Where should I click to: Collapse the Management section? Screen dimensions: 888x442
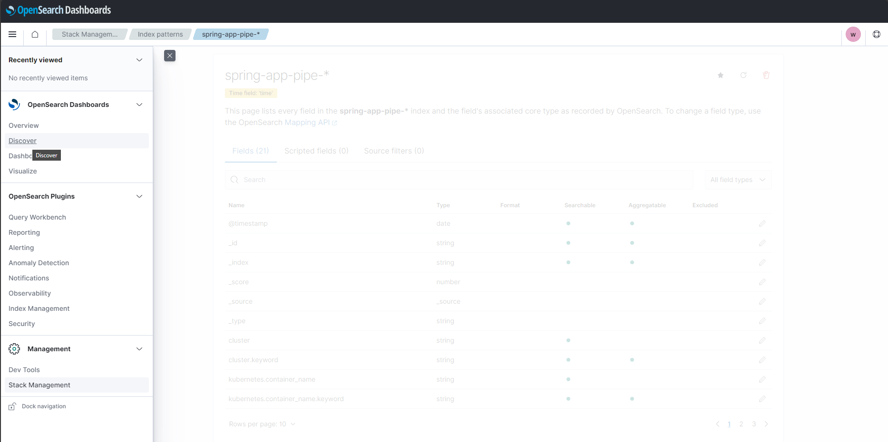click(139, 349)
